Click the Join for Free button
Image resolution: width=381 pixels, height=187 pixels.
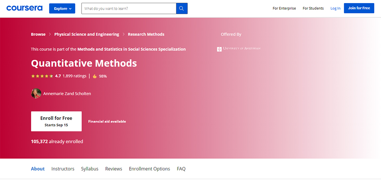coord(359,8)
